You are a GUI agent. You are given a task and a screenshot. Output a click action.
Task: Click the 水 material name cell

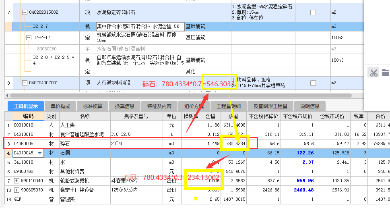coord(85,162)
